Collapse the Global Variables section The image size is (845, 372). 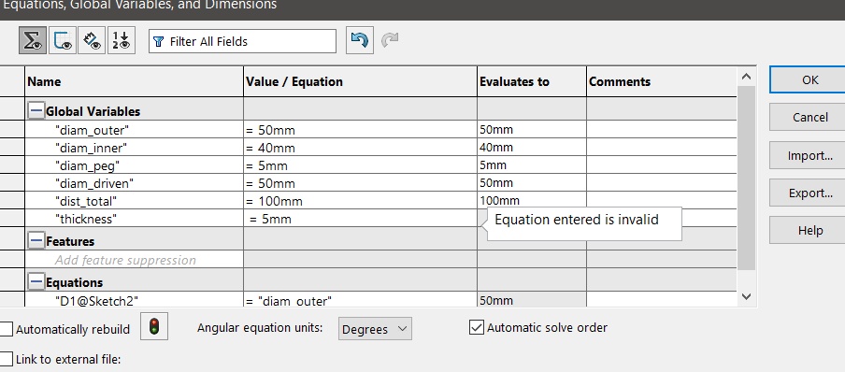tap(36, 111)
